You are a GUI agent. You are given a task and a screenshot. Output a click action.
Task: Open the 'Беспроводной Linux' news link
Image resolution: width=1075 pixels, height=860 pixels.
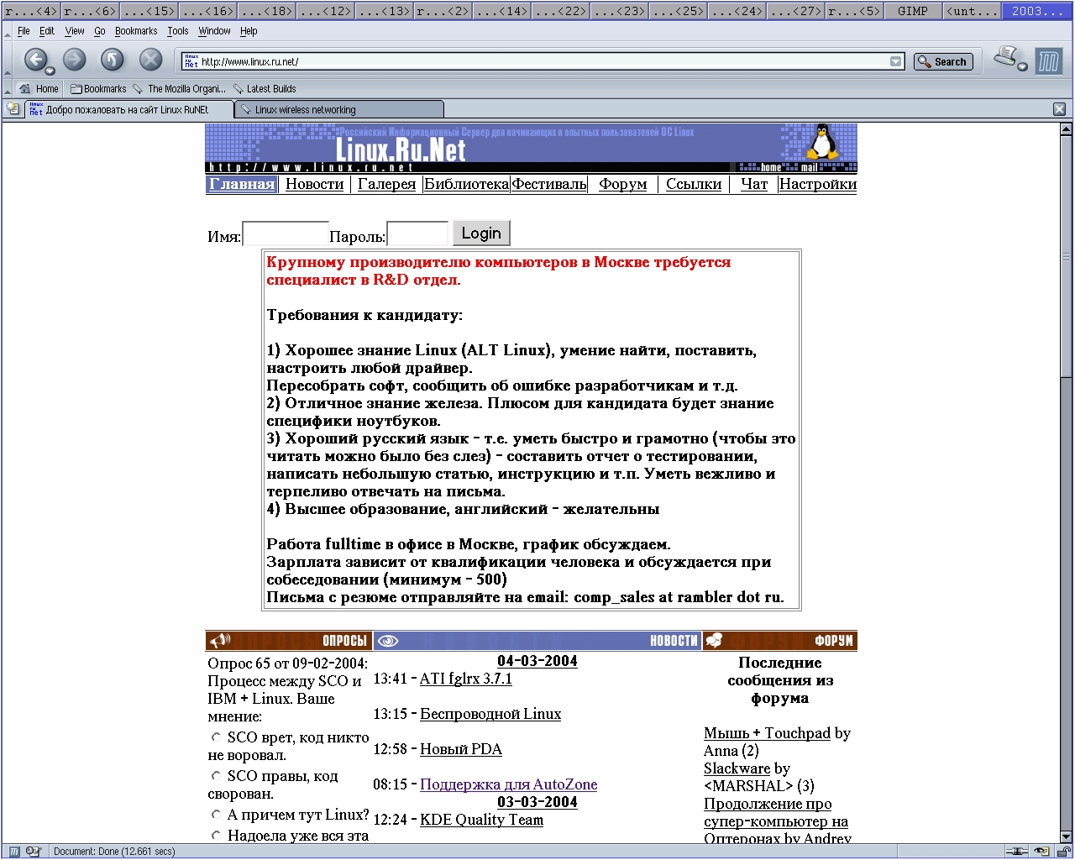(490, 714)
